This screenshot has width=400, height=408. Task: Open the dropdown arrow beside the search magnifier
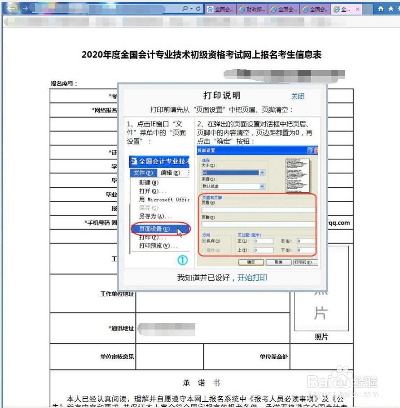point(192,9)
